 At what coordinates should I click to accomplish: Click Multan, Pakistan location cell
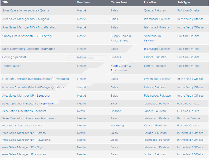tap(155, 154)
